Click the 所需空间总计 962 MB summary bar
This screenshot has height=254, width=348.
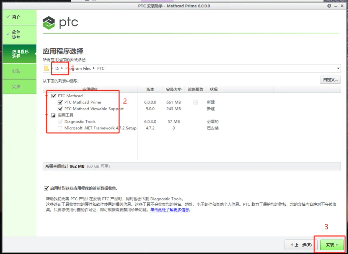[x=192, y=166]
